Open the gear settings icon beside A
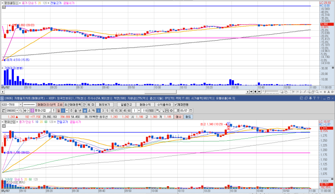Image resolution: width=335 pixels, height=194 pixels. pyautogui.click(x=332, y=92)
